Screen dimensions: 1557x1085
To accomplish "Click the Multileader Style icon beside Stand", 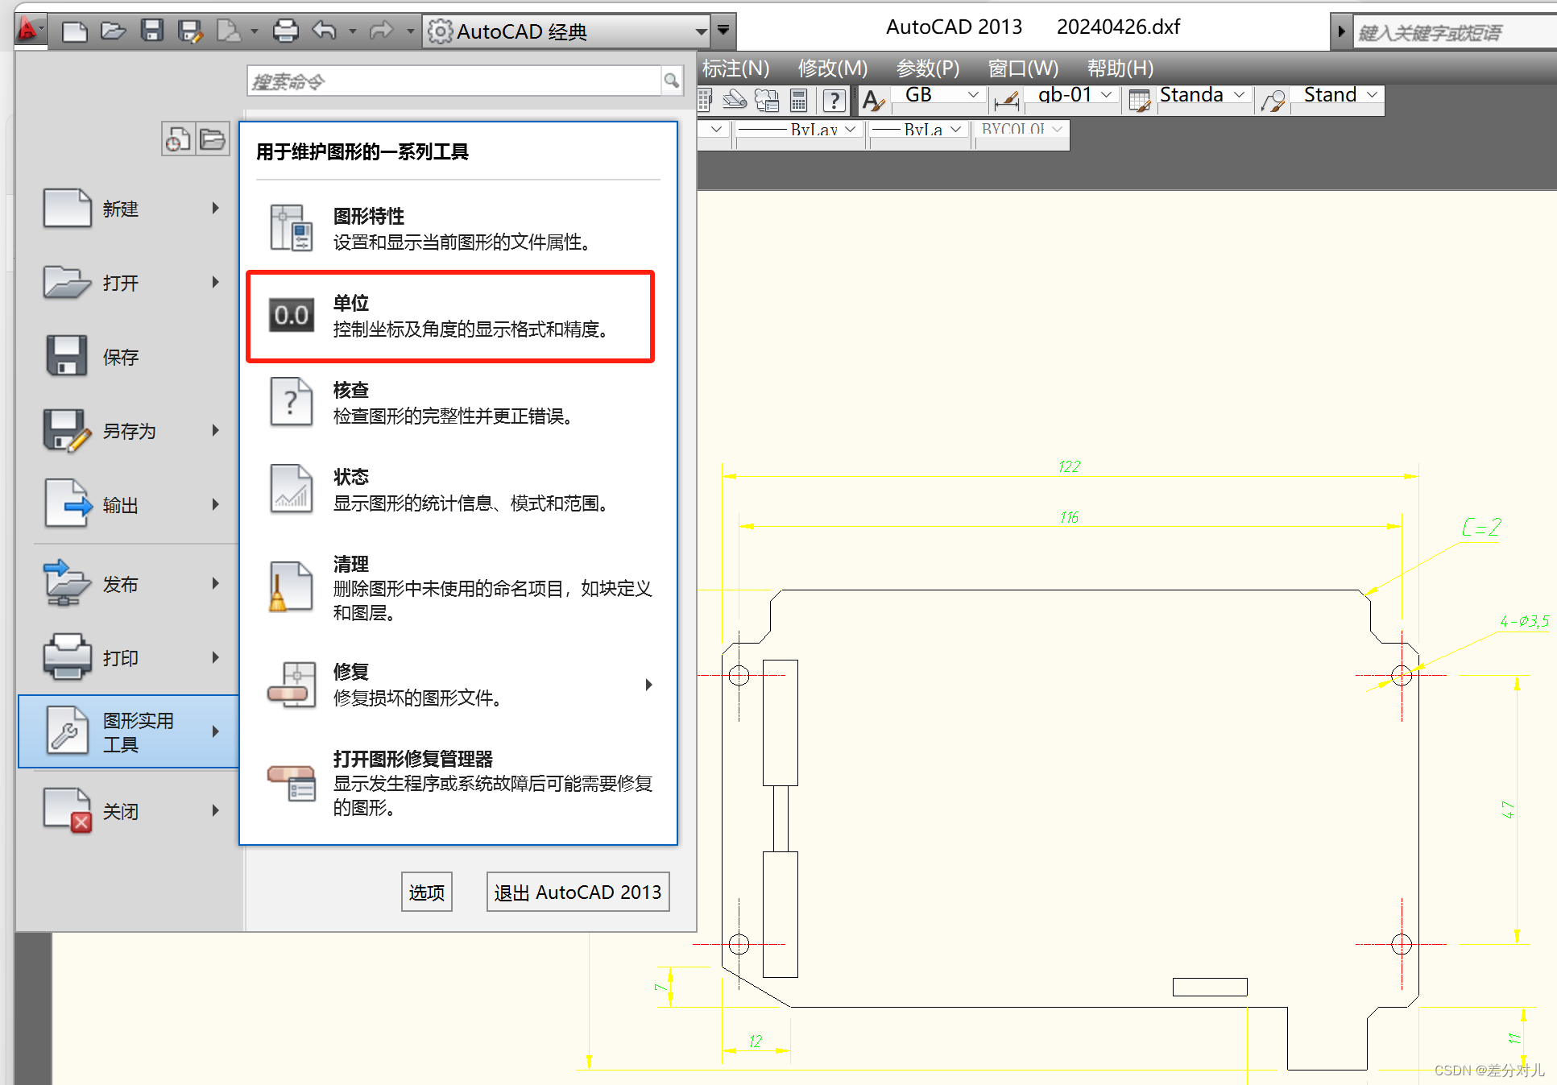I will (1273, 100).
